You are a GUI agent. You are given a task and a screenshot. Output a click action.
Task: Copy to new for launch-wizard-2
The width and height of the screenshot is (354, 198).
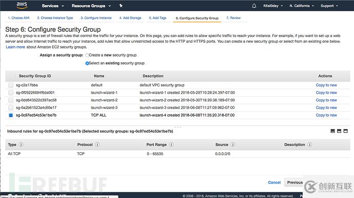[326, 100]
